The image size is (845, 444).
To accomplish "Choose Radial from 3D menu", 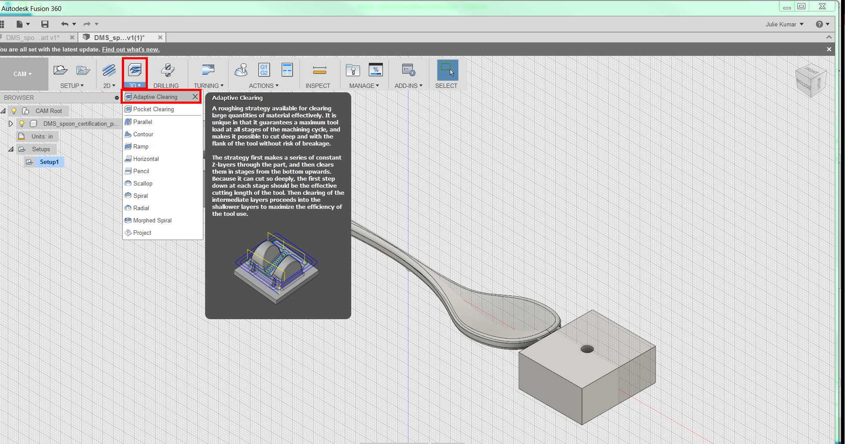I will point(162,208).
